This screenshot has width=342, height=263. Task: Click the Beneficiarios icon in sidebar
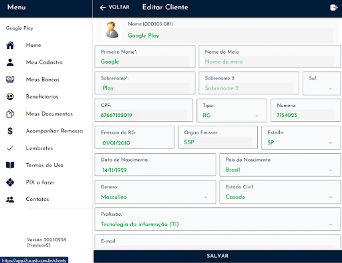click(10, 97)
